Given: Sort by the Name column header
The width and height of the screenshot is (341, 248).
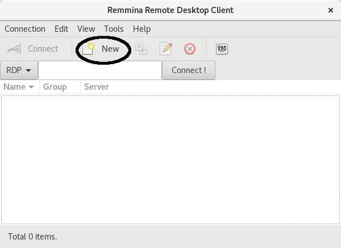Looking at the screenshot, I should pyautogui.click(x=19, y=87).
